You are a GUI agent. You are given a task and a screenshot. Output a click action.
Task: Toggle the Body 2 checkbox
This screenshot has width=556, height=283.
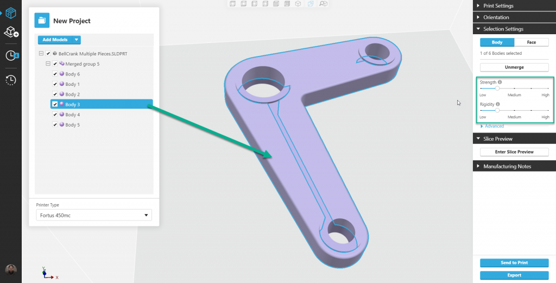point(55,94)
